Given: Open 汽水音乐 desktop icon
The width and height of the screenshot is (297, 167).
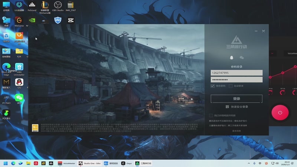Looking at the screenshot, I should coord(6,115).
